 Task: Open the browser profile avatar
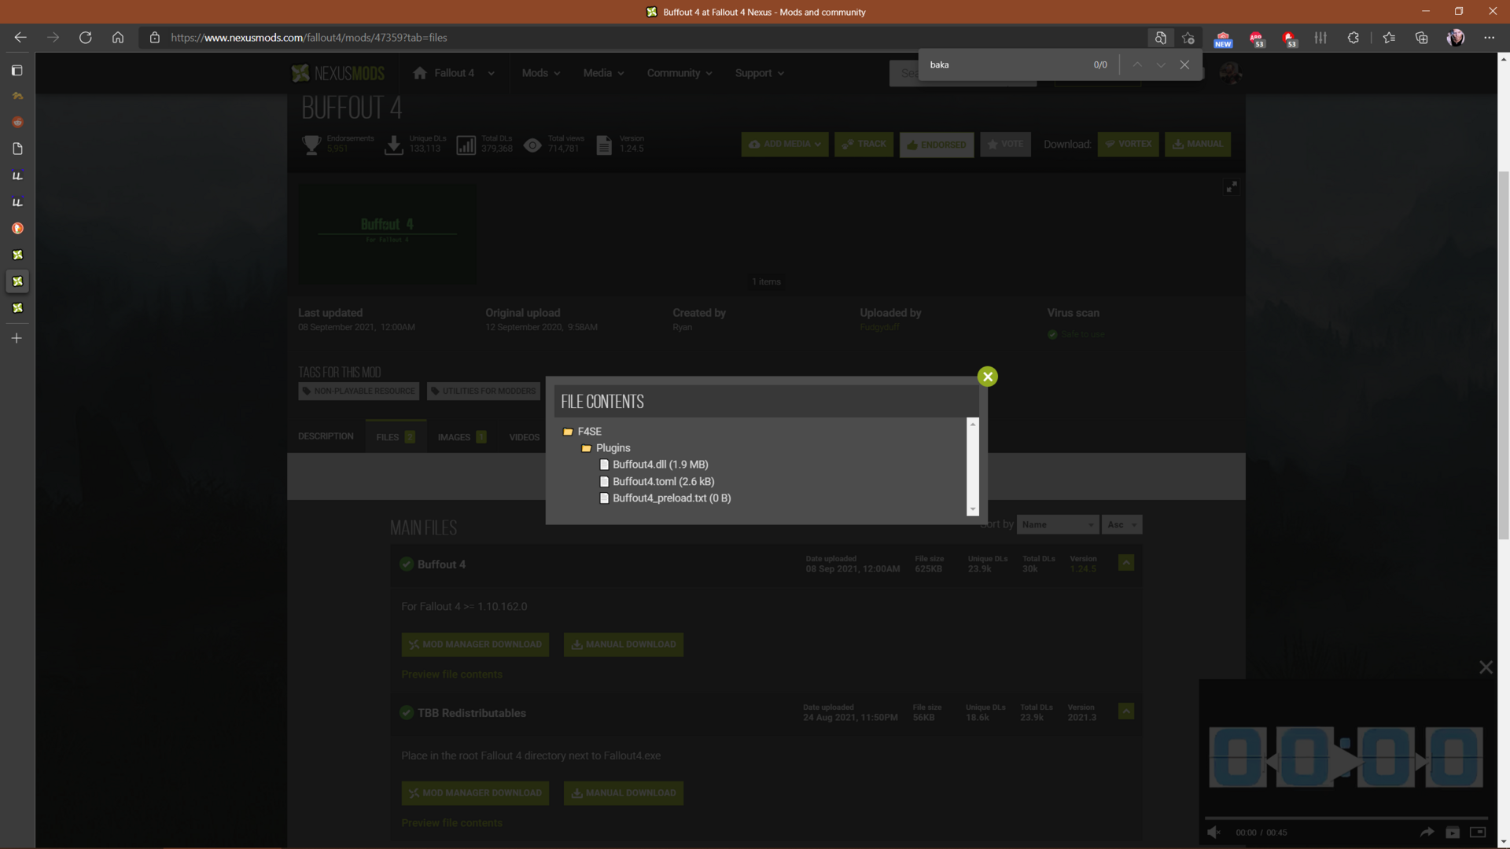pyautogui.click(x=1456, y=38)
